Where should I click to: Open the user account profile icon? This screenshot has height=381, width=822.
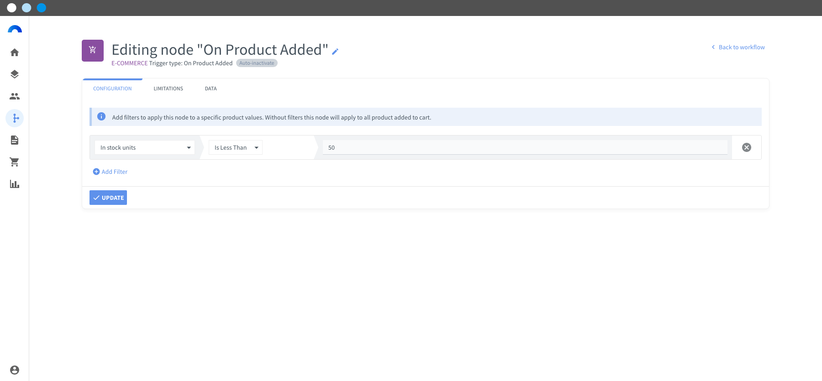coord(15,370)
